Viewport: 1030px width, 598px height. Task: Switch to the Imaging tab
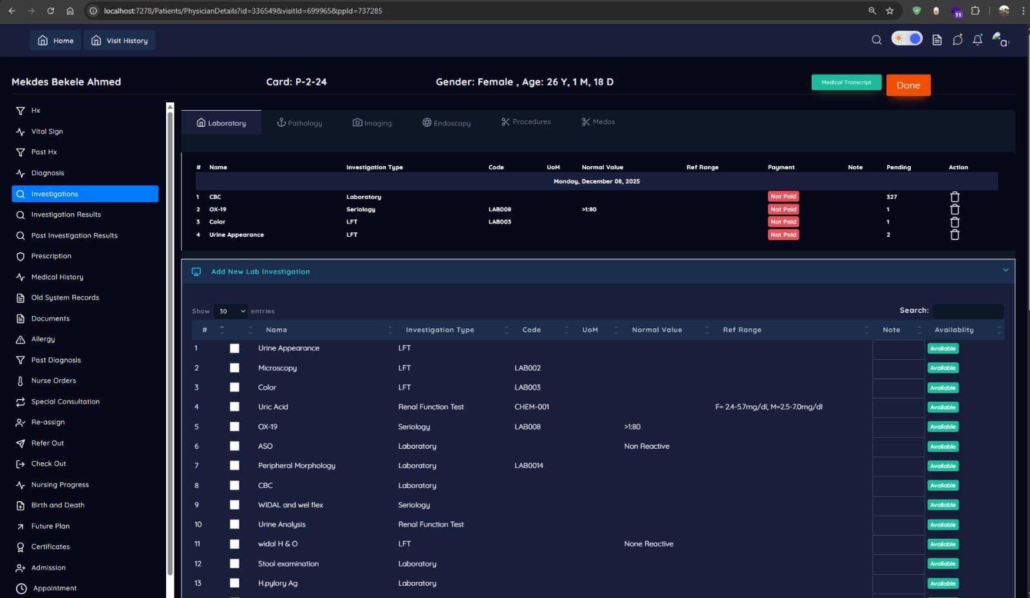coord(372,122)
